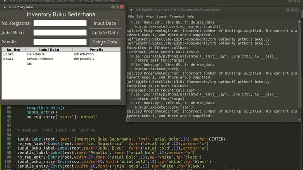Click the terminal cursor prompt line
The width and height of the screenshot is (303, 170).
128,120
